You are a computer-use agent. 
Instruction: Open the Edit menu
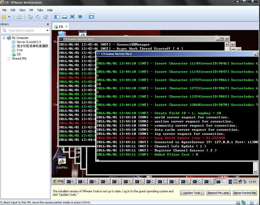click(x=13, y=10)
